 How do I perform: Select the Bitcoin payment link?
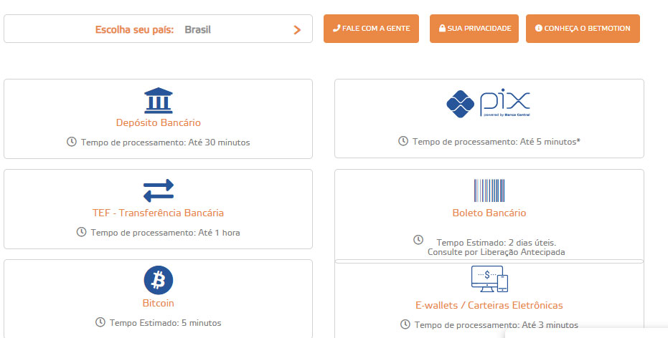[158, 303]
